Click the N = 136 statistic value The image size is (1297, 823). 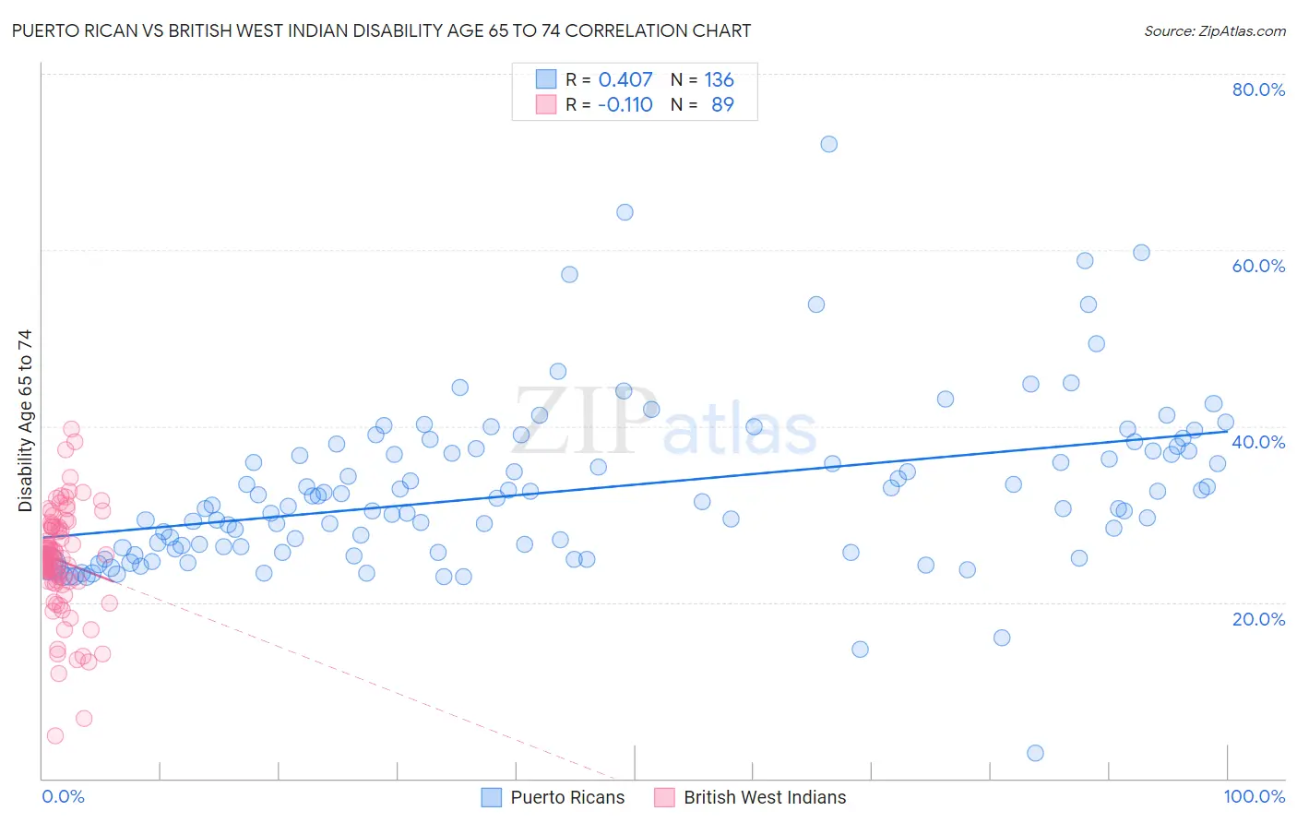pyautogui.click(x=702, y=79)
